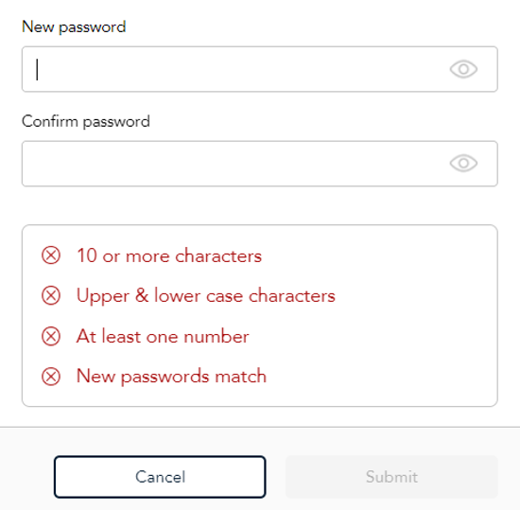Click the red X icon beside New passwords match

(x=51, y=377)
